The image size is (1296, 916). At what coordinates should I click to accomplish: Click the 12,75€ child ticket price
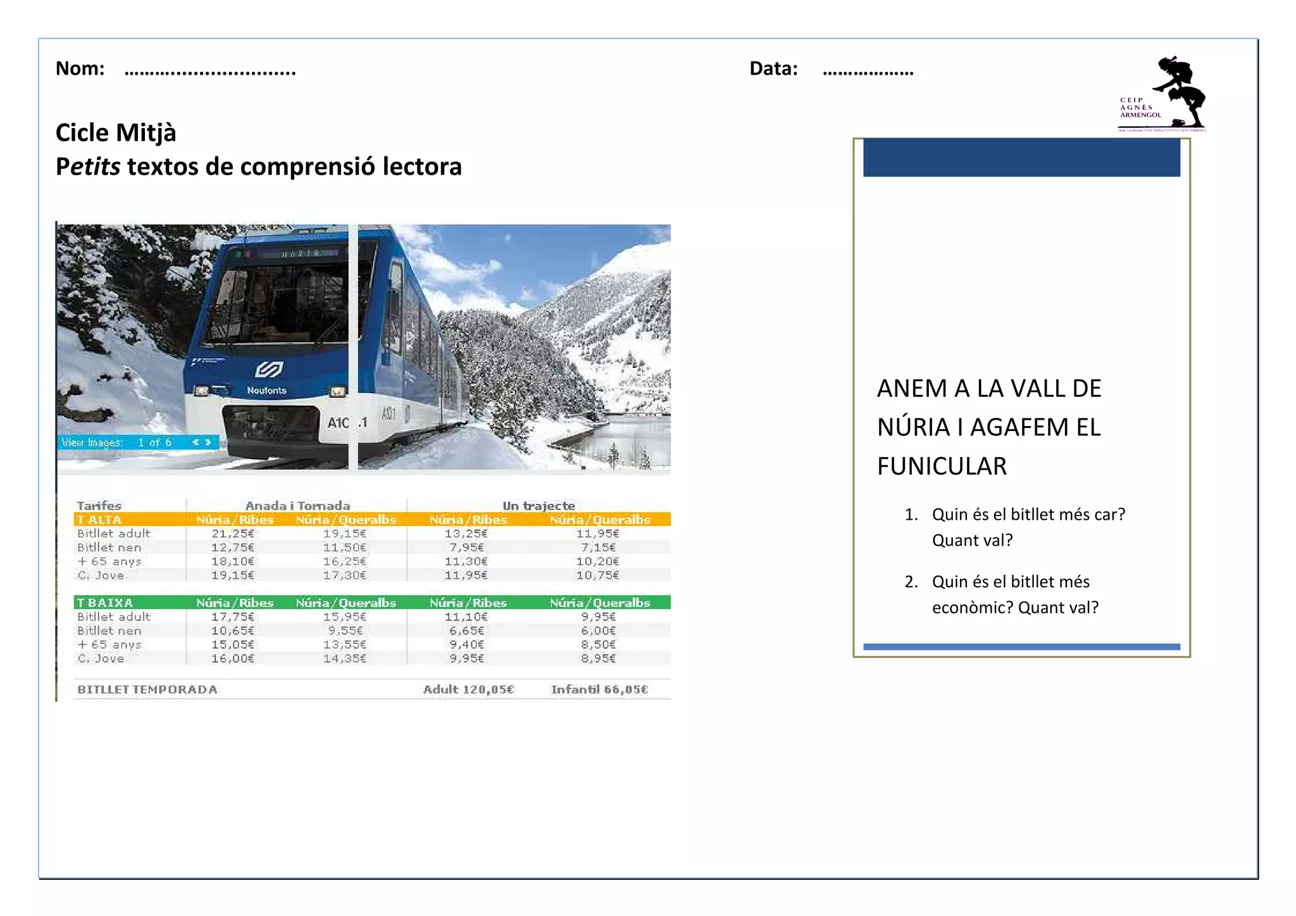tap(233, 548)
